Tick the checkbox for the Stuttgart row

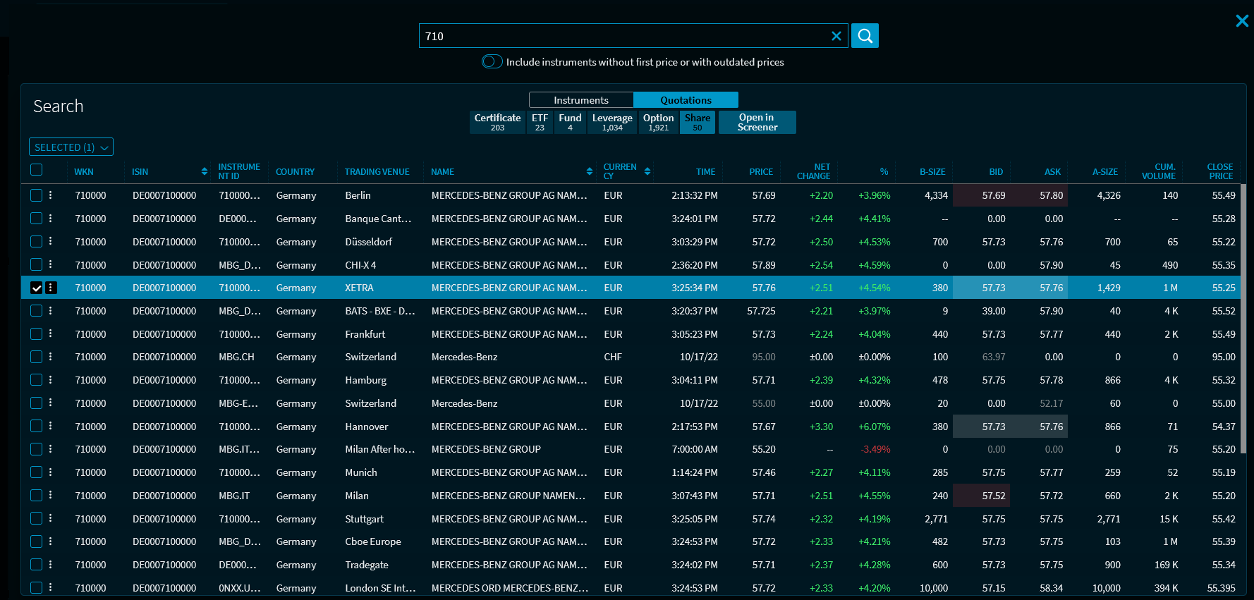tap(37, 519)
